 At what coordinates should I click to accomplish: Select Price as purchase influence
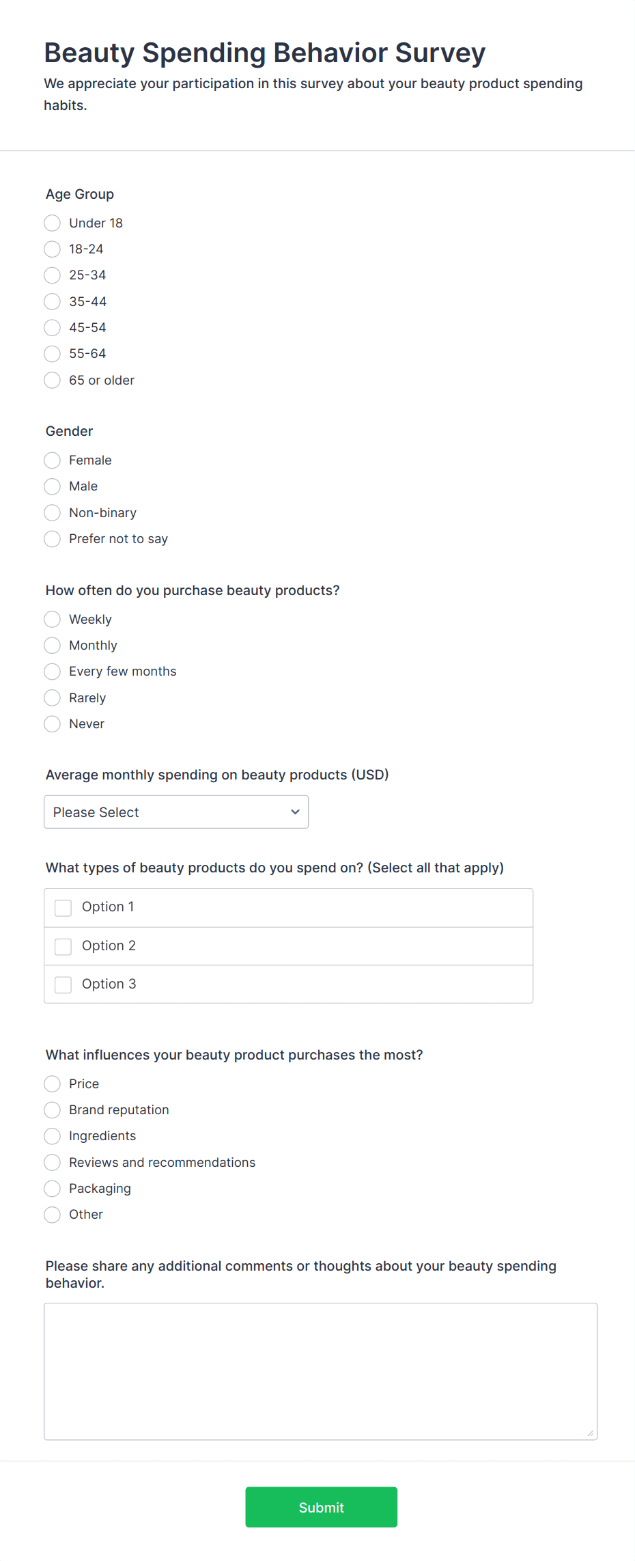tap(53, 1084)
